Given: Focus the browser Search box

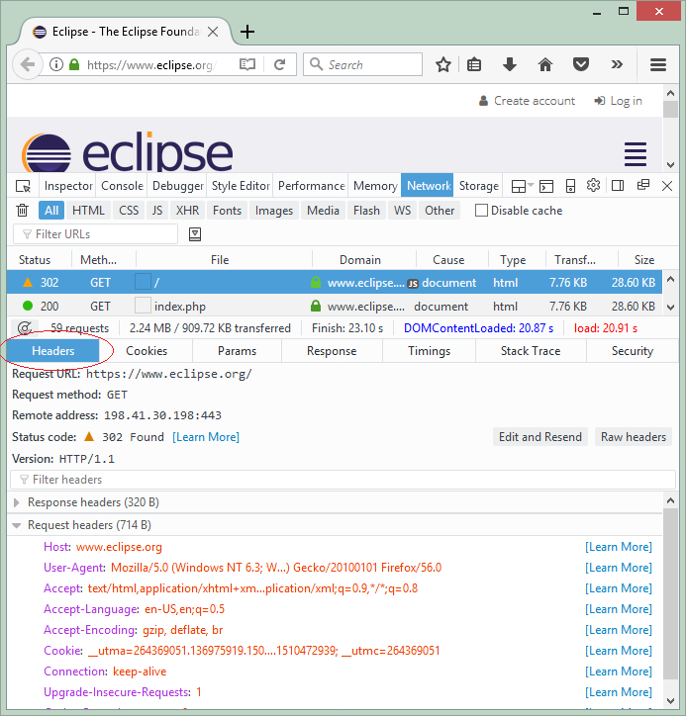Looking at the screenshot, I should pos(362,64).
